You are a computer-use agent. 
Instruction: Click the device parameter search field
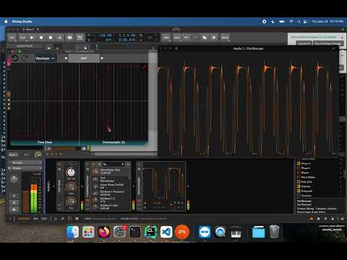(112, 164)
